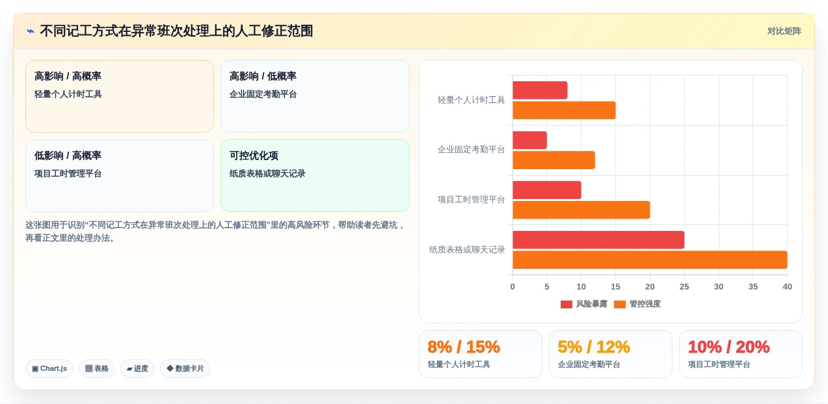828x404 pixels.
Task: Open the 可控优化项 green card
Action: (x=315, y=176)
